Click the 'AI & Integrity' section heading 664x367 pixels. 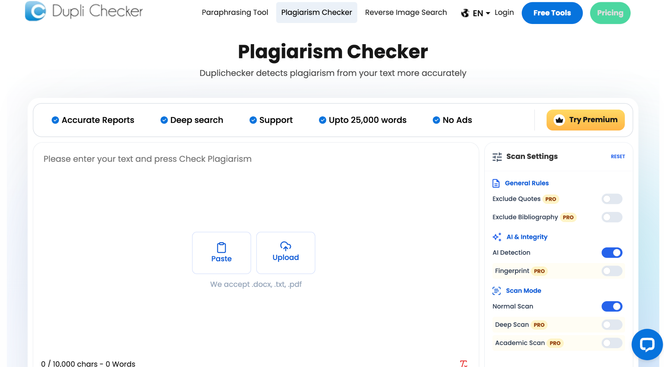[x=527, y=237]
